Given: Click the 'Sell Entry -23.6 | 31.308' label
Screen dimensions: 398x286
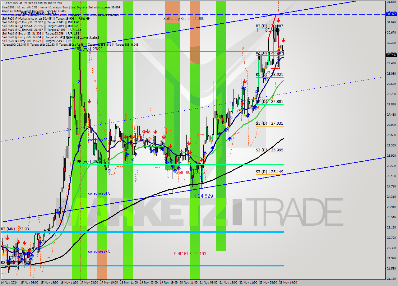Looking at the screenshot, I should tap(183, 18).
